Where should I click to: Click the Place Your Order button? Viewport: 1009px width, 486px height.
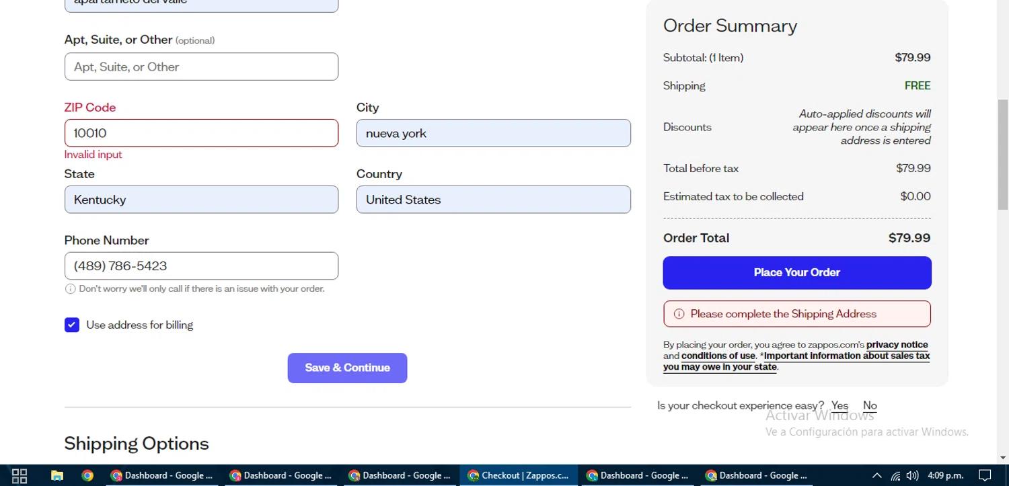click(797, 273)
